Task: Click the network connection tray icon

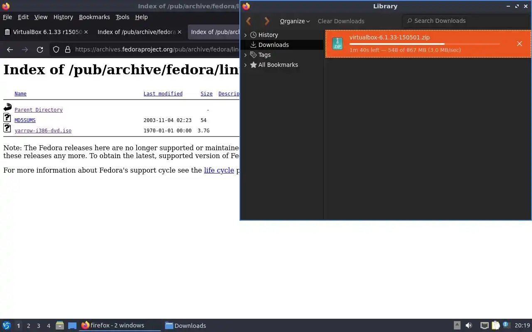Action: [x=484, y=326]
